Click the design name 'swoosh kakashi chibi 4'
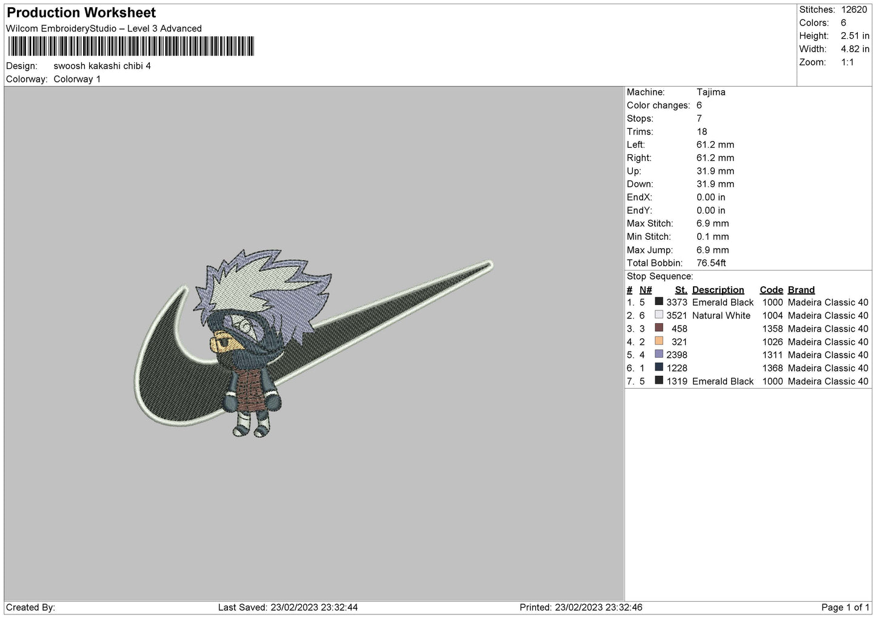This screenshot has width=876, height=618. tap(102, 66)
